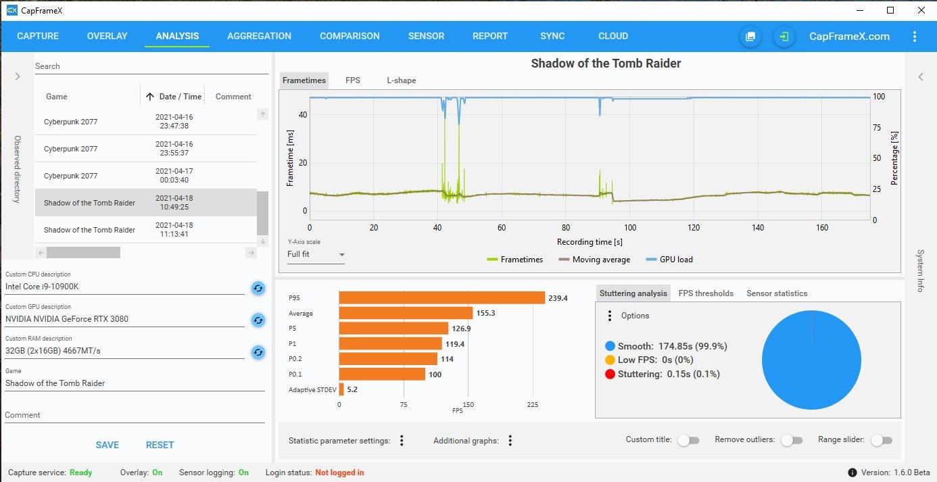Select Cyberpunk 2077 record from 23:47:38
Viewport: 937px width, 482px height.
146,122
